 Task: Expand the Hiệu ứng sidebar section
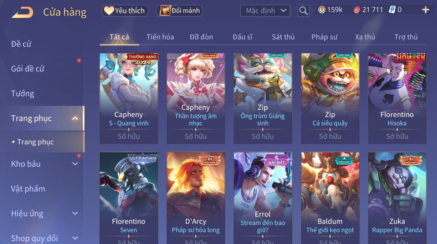[x=75, y=214]
